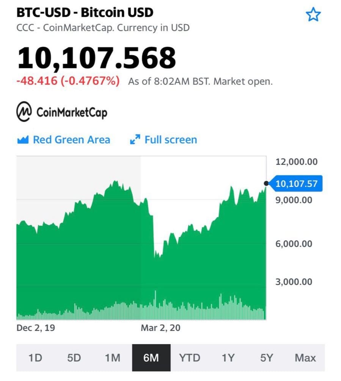The width and height of the screenshot is (341, 381).
Task: Switch to the 1M range tab
Action: [x=113, y=358]
